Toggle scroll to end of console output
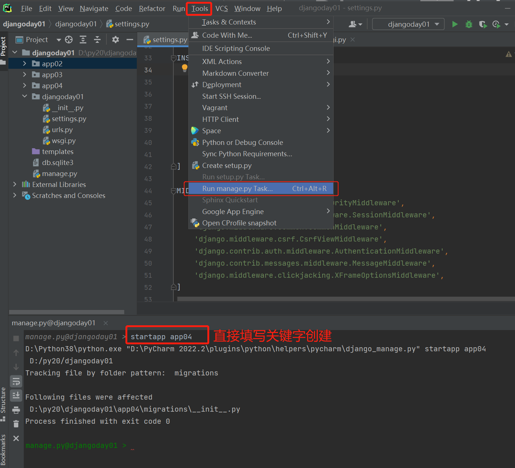The height and width of the screenshot is (468, 515). 16,396
